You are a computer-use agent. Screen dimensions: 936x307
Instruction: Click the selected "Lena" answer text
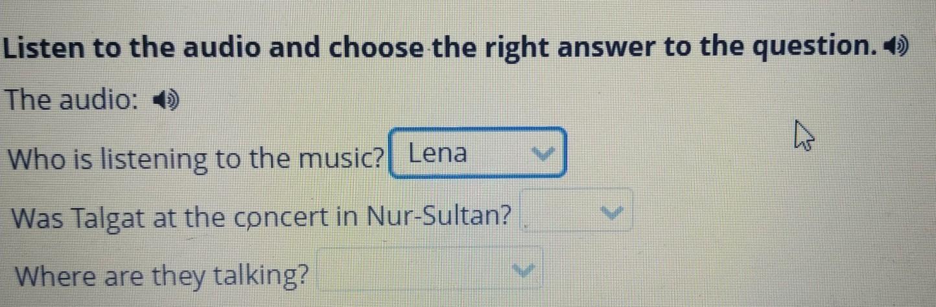pyautogui.click(x=438, y=154)
